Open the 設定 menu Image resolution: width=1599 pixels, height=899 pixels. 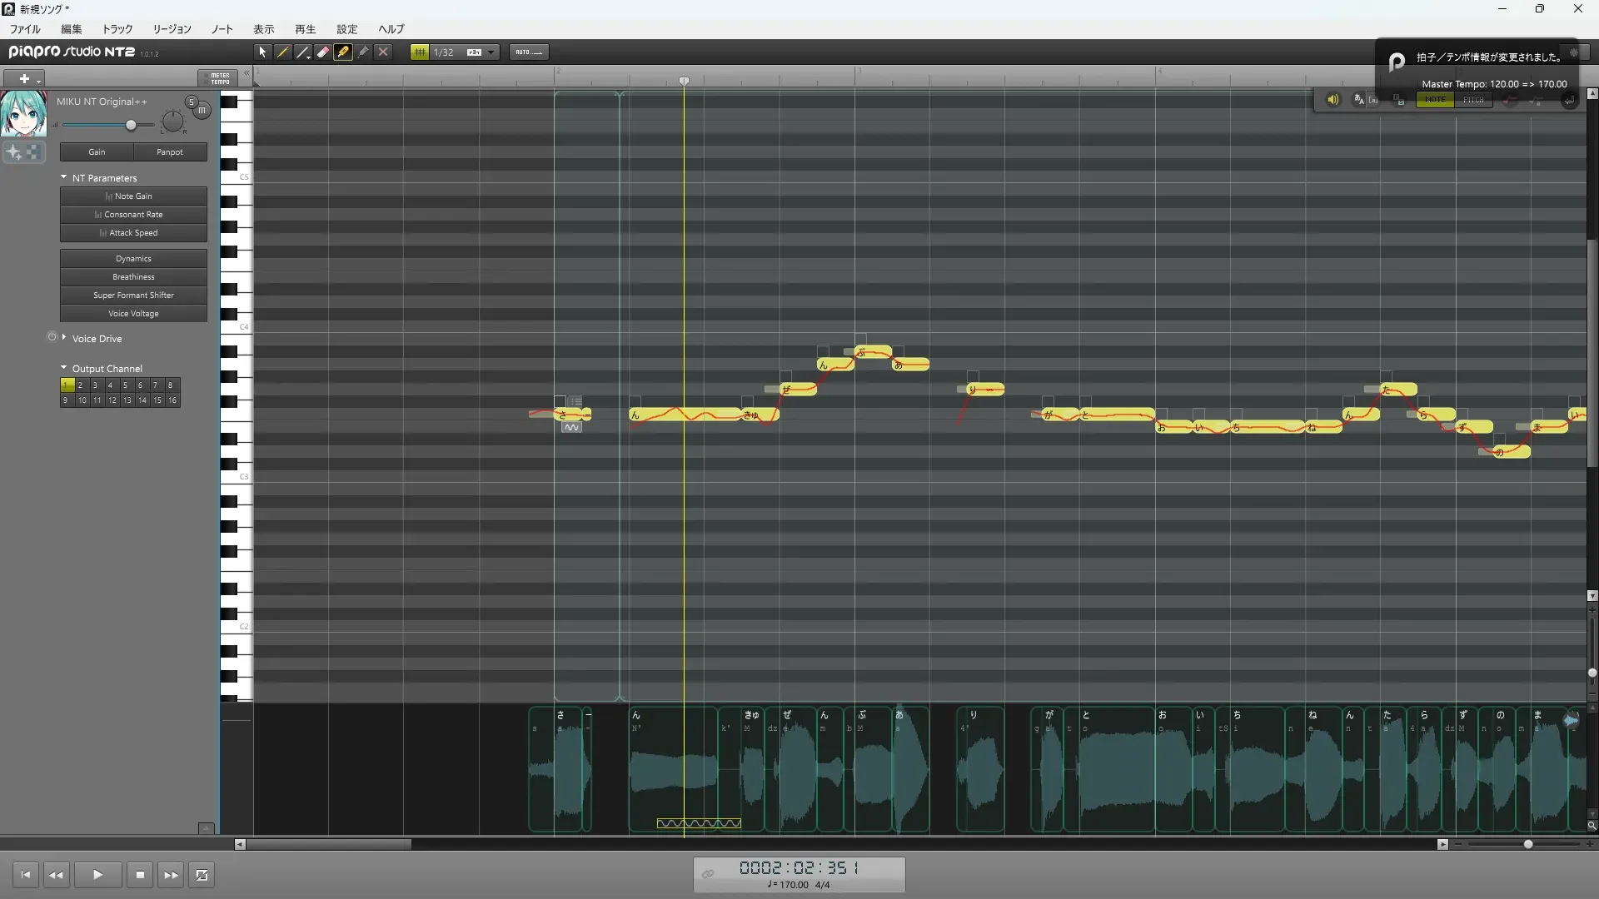pos(347,29)
